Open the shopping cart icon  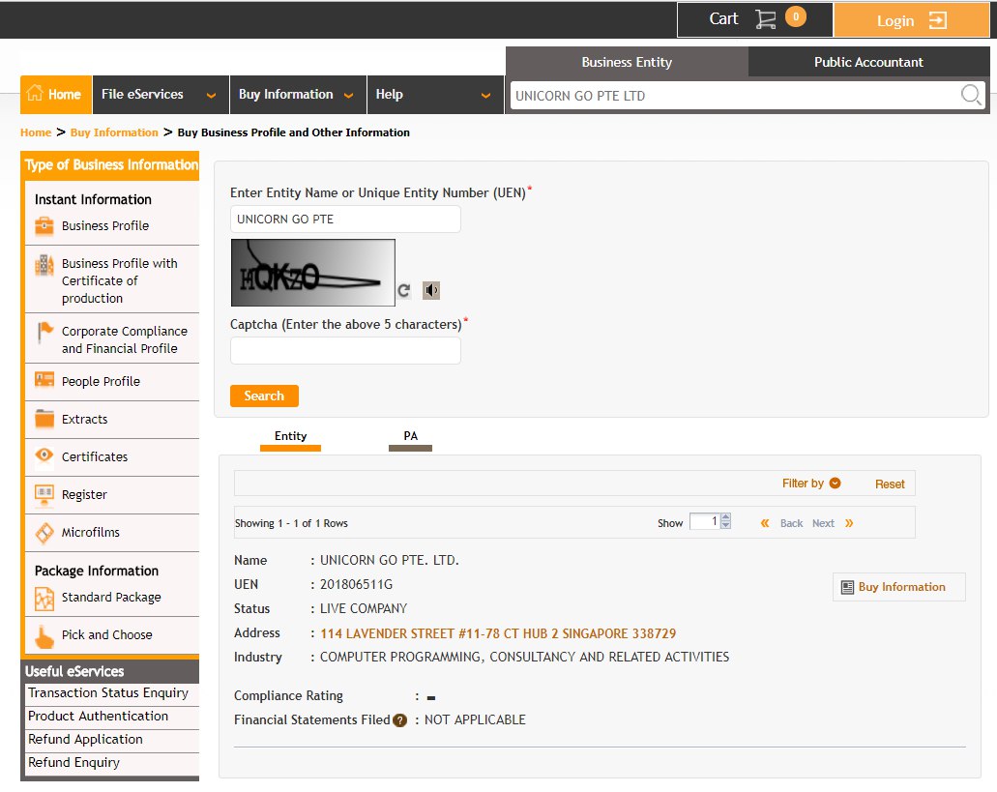pyautogui.click(x=765, y=19)
